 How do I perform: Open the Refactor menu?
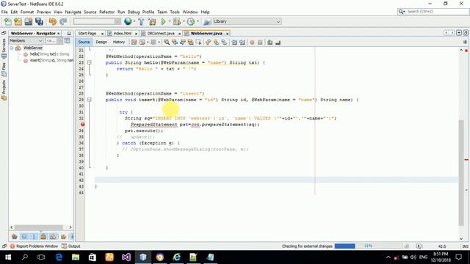tap(107, 12)
